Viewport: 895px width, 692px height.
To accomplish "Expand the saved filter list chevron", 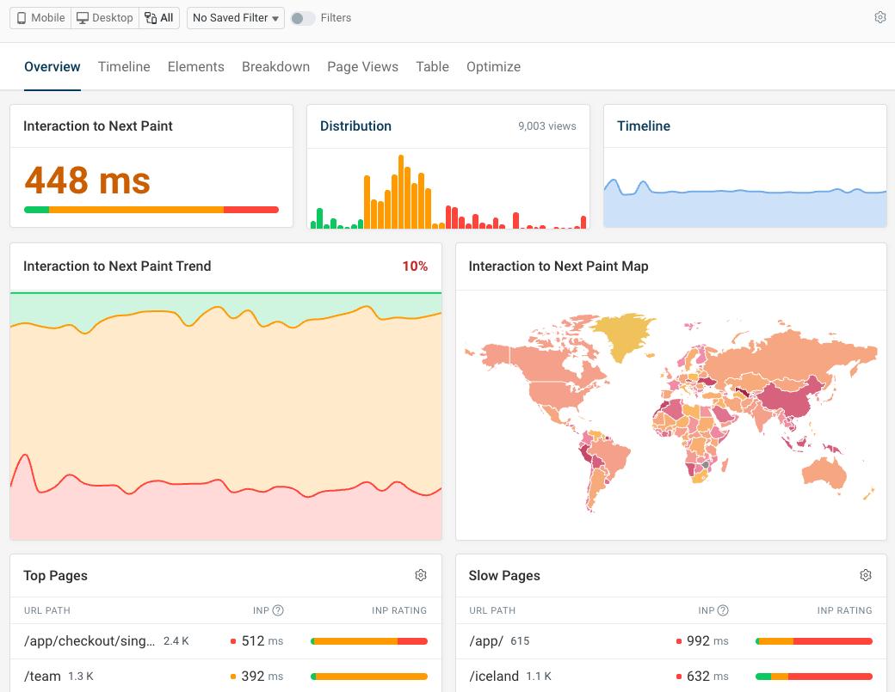I will tap(275, 17).
